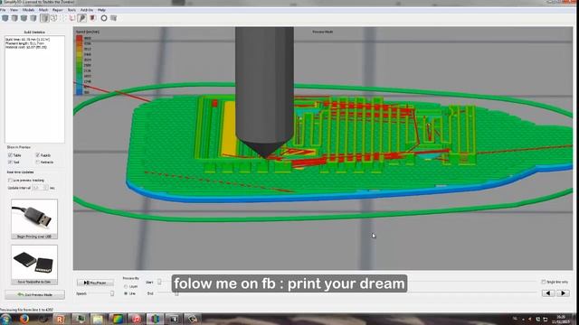Click the USB cable thumbnail image
Viewport: 579px width, 325px height.
[34, 217]
